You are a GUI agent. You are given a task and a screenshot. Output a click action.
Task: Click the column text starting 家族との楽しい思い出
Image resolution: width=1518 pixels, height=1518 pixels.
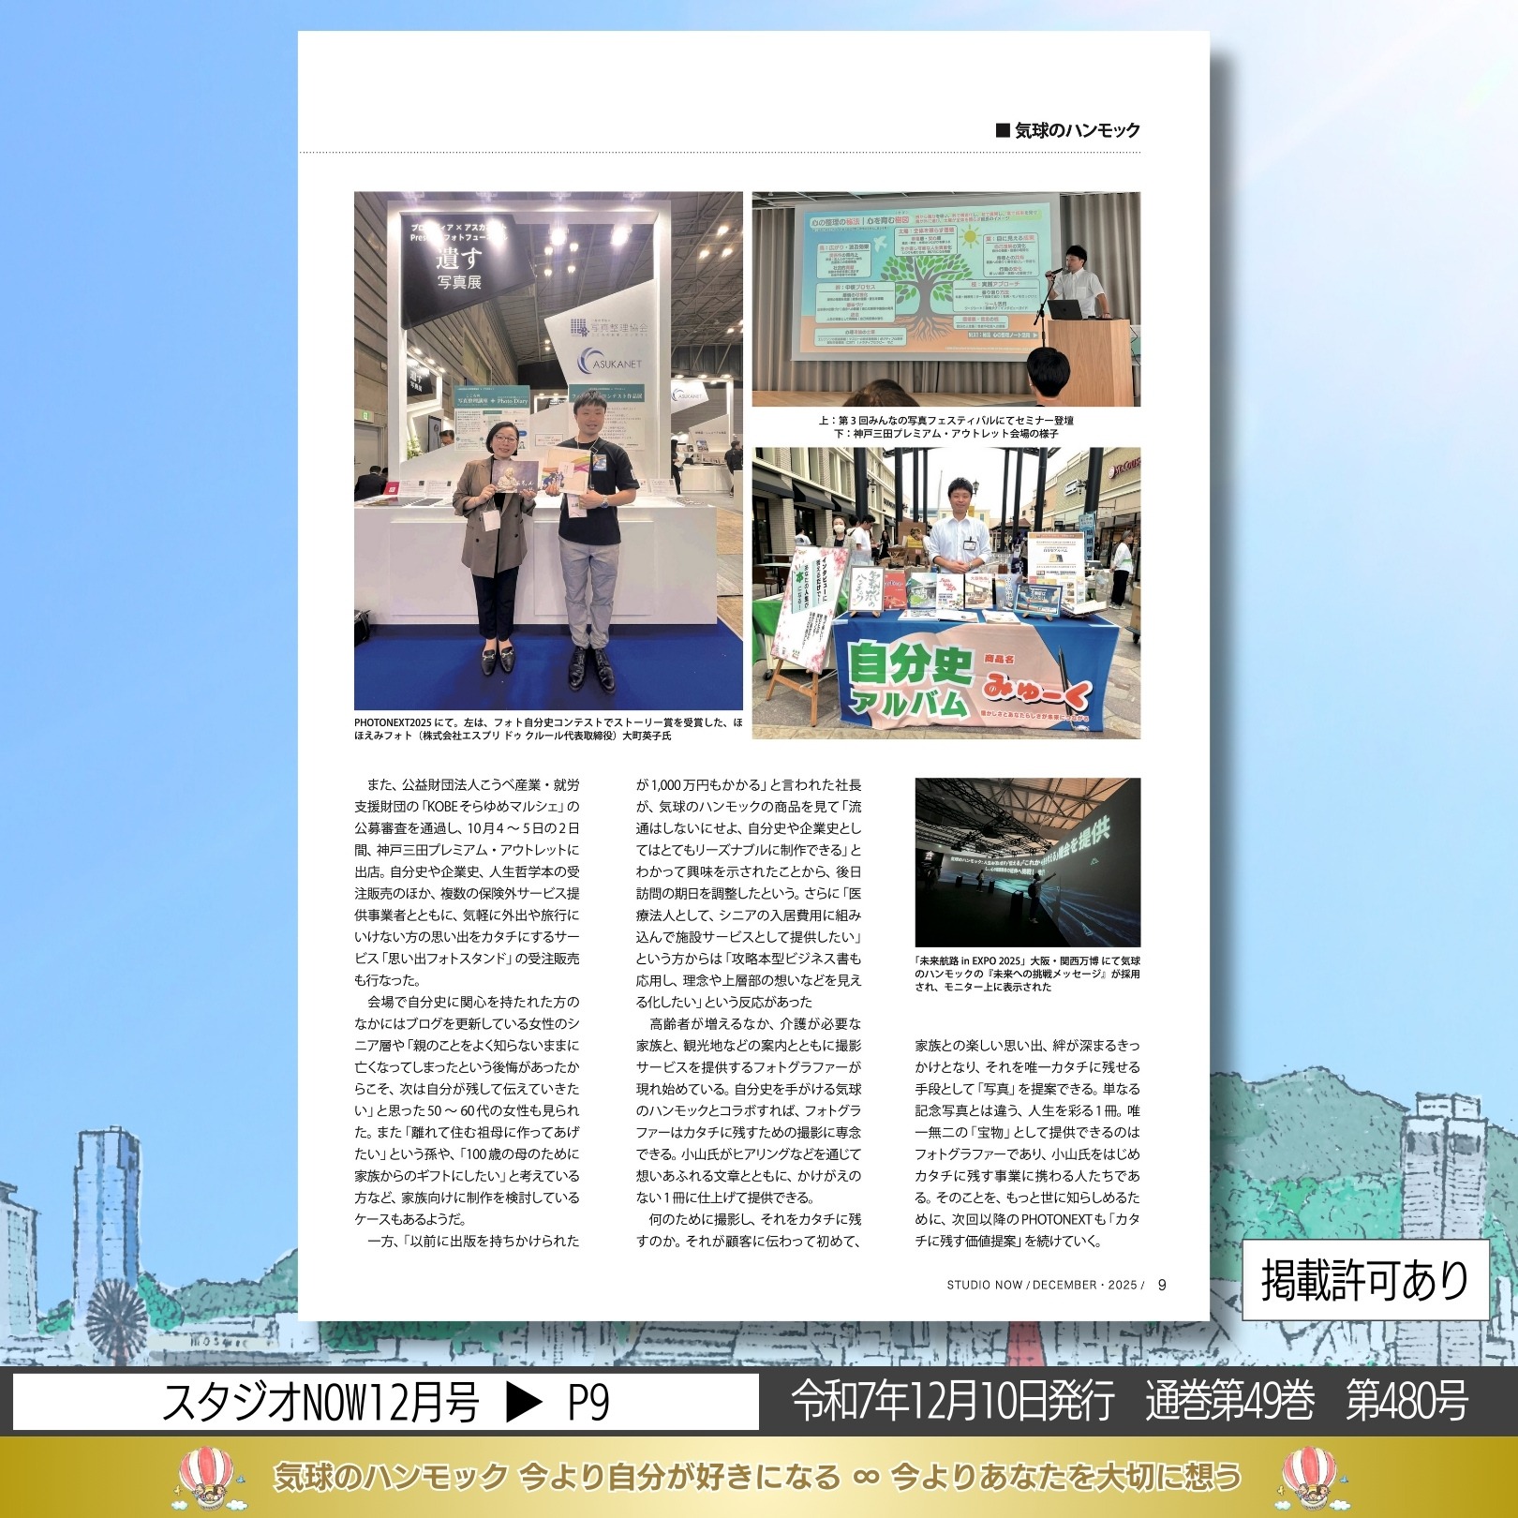pyautogui.click(x=1028, y=1143)
